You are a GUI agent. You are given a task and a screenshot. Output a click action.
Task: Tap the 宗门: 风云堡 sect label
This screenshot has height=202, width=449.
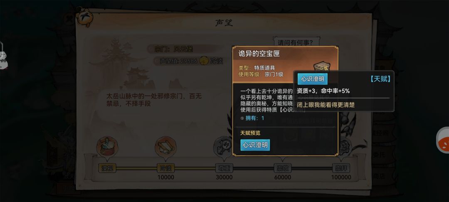[173, 49]
